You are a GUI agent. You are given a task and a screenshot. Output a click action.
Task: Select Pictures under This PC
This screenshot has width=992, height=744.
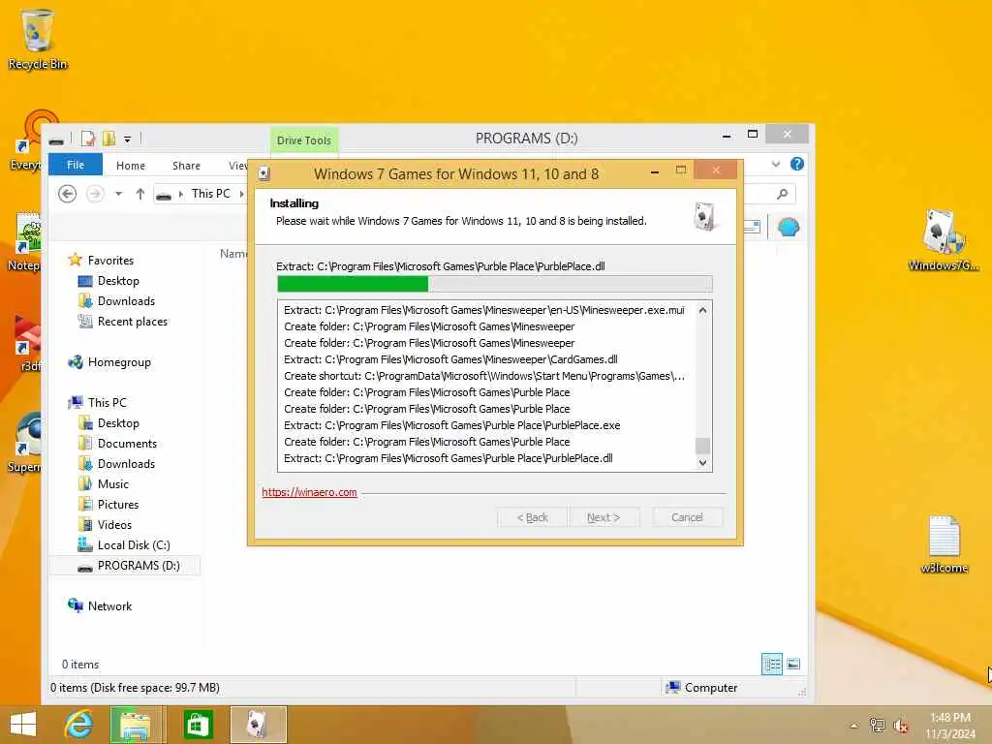point(117,504)
